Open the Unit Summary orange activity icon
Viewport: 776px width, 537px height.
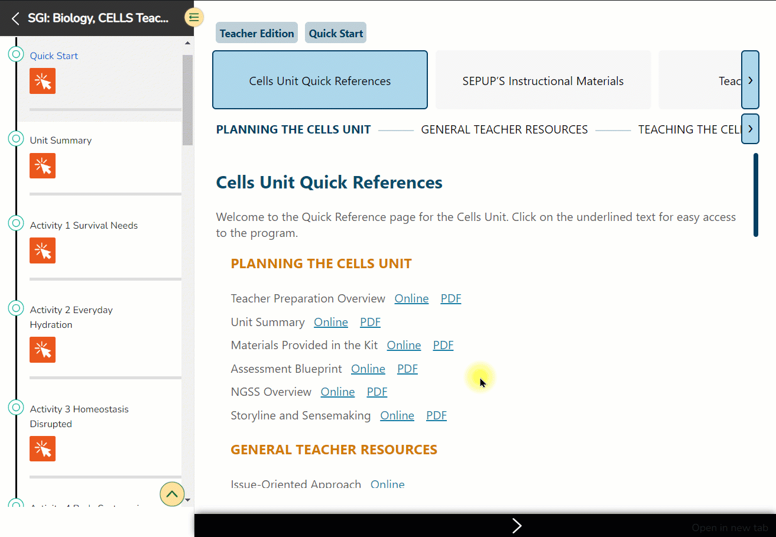coord(43,165)
